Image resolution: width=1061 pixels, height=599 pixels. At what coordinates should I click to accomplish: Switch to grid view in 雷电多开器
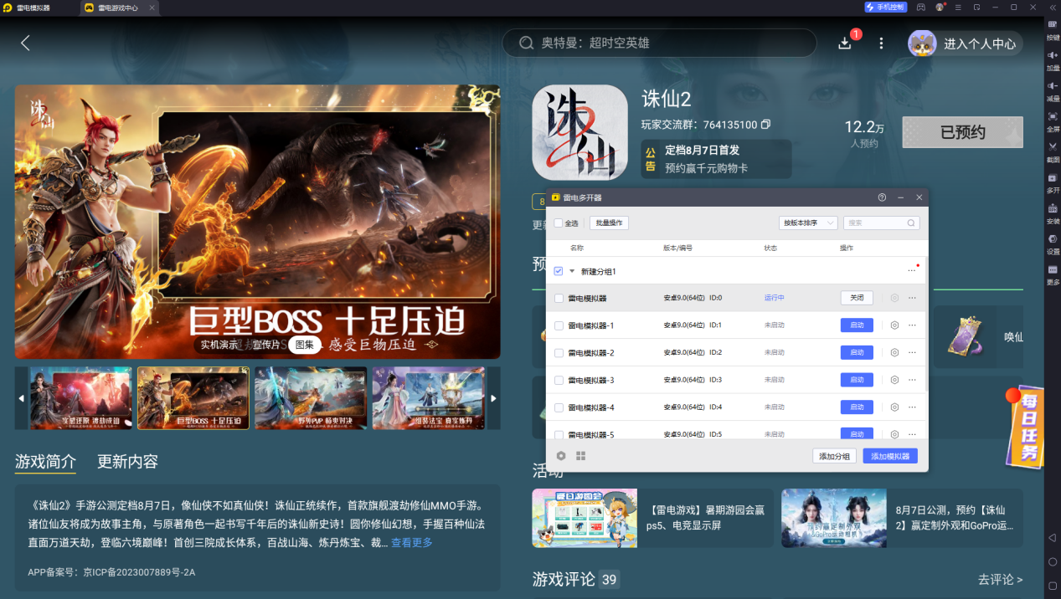(x=581, y=456)
